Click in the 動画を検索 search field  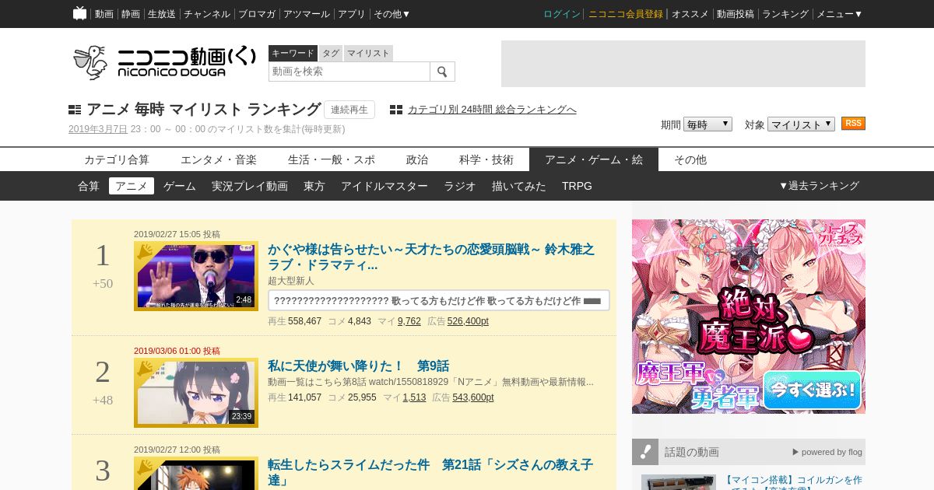(x=349, y=72)
